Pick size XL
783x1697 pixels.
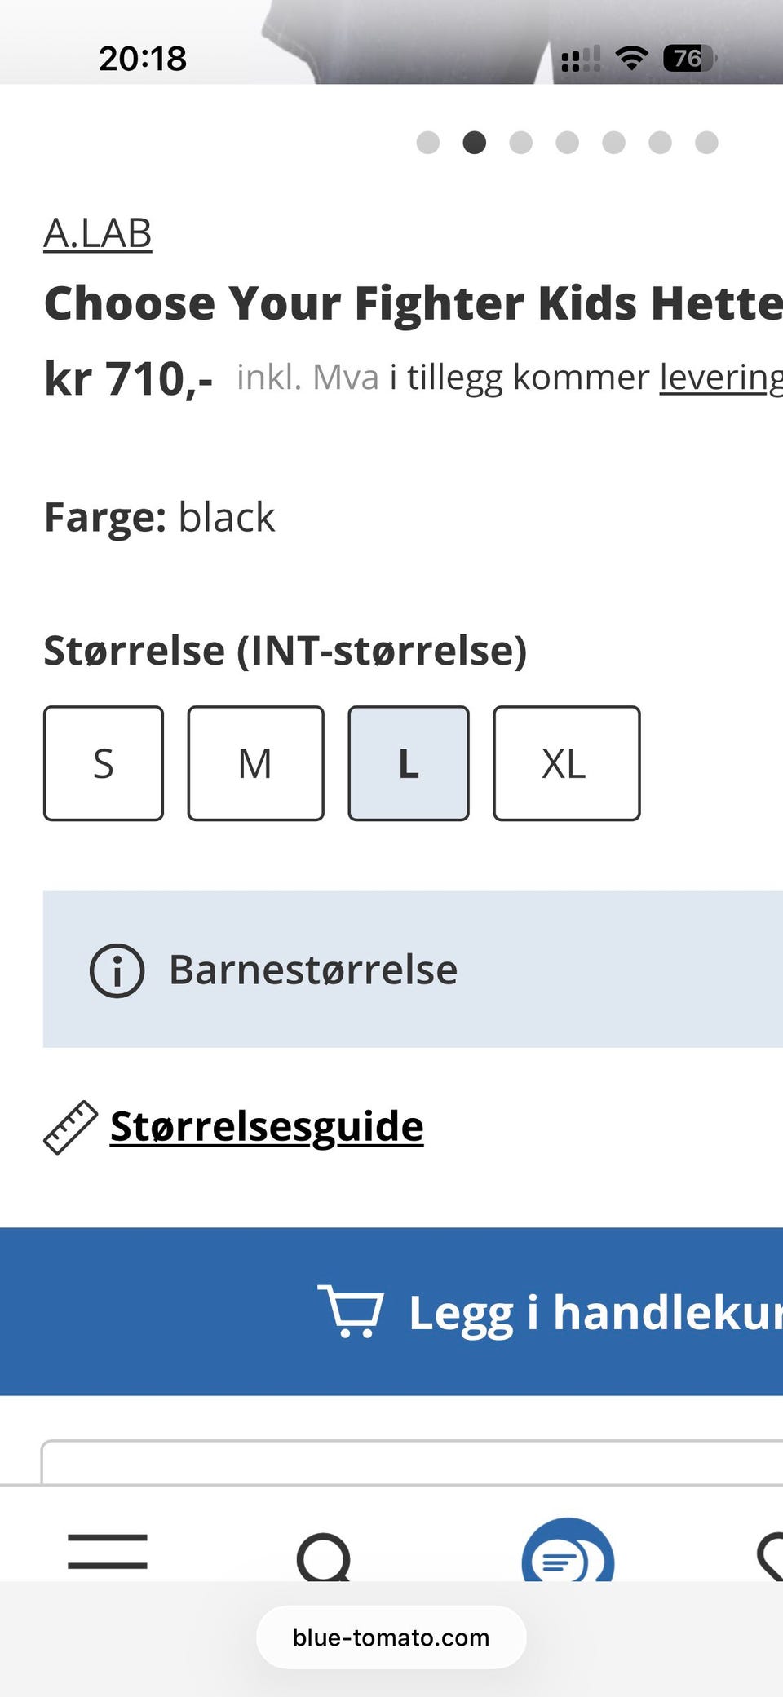click(x=566, y=763)
